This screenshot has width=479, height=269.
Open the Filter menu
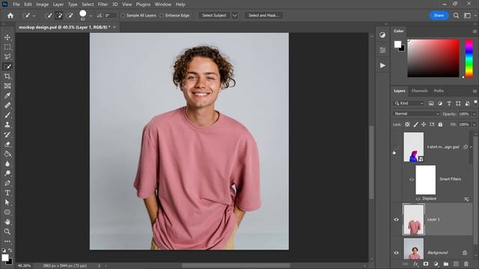click(103, 4)
